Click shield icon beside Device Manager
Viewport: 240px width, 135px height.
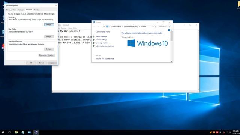pos(94,37)
